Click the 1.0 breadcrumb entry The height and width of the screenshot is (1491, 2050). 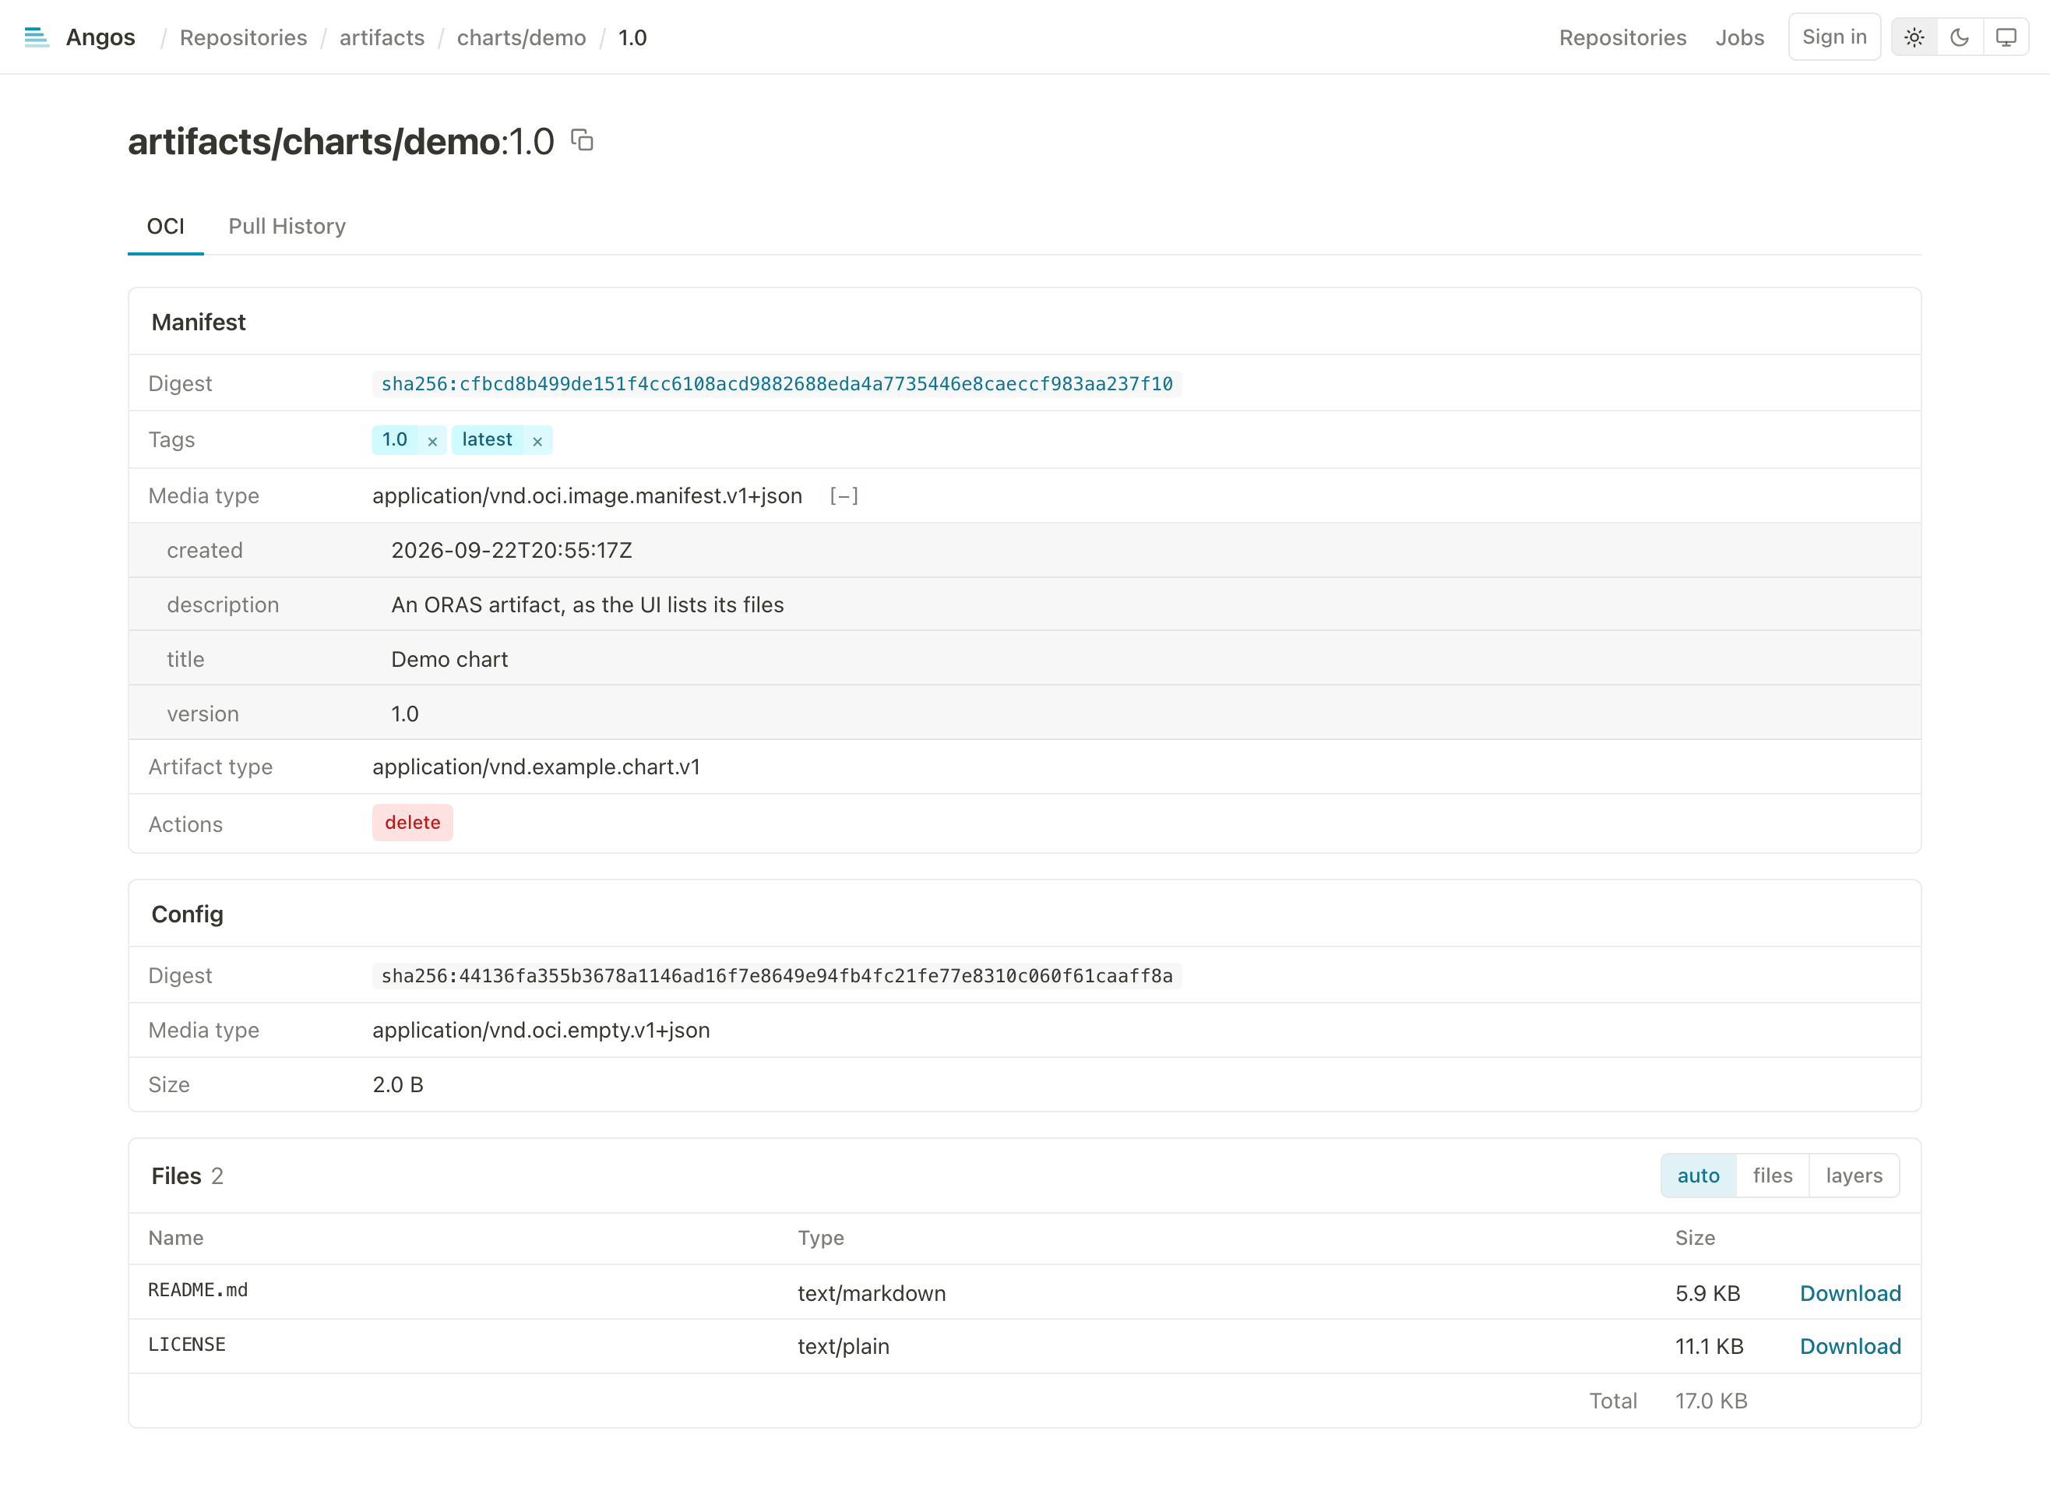[632, 37]
